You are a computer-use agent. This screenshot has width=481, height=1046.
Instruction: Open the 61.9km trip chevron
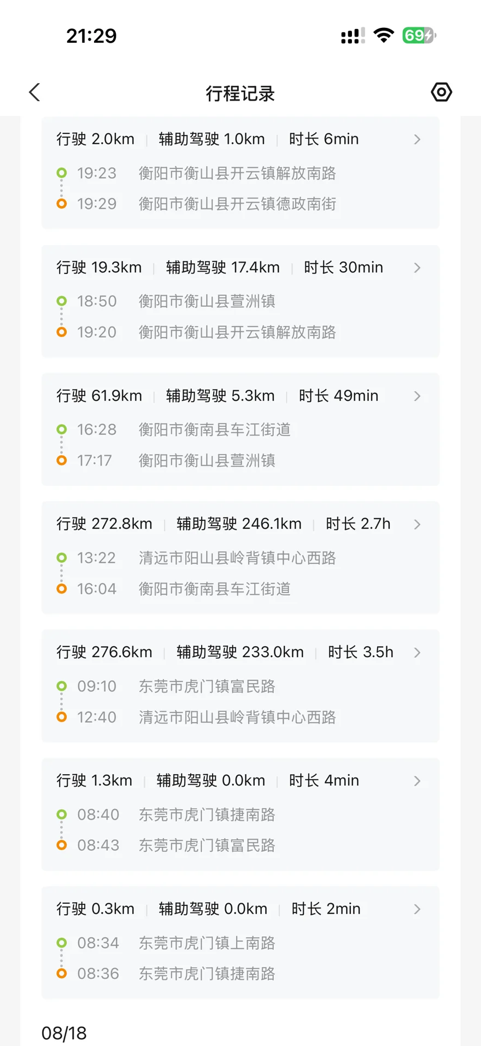click(x=417, y=396)
